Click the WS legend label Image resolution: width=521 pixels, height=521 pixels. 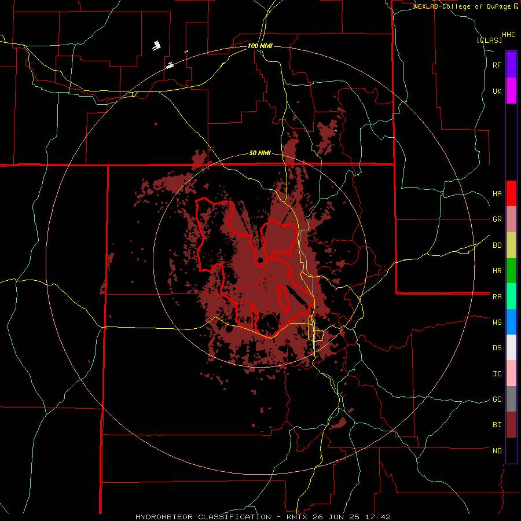tap(497, 322)
